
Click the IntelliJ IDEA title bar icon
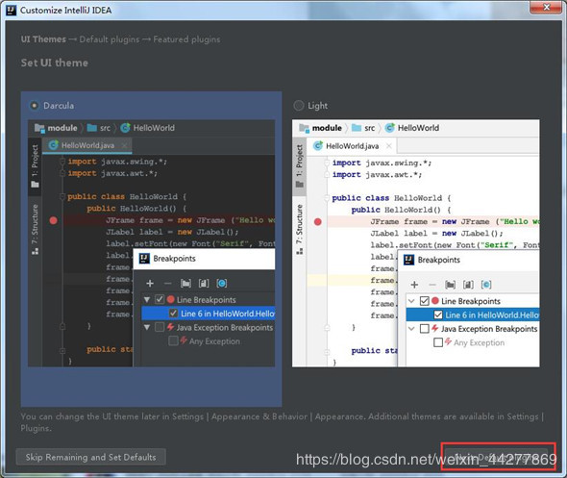point(12,11)
